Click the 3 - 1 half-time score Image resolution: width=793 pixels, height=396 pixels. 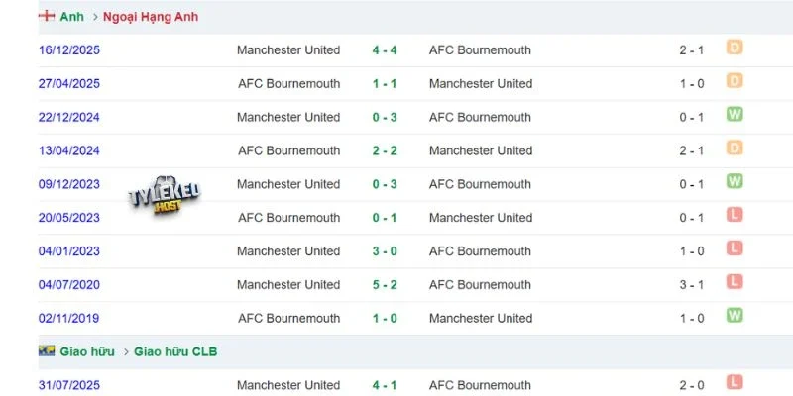(x=691, y=285)
